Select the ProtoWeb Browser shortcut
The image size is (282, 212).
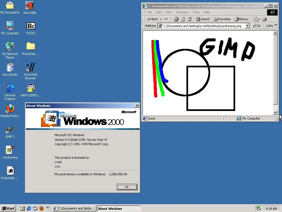click(31, 71)
